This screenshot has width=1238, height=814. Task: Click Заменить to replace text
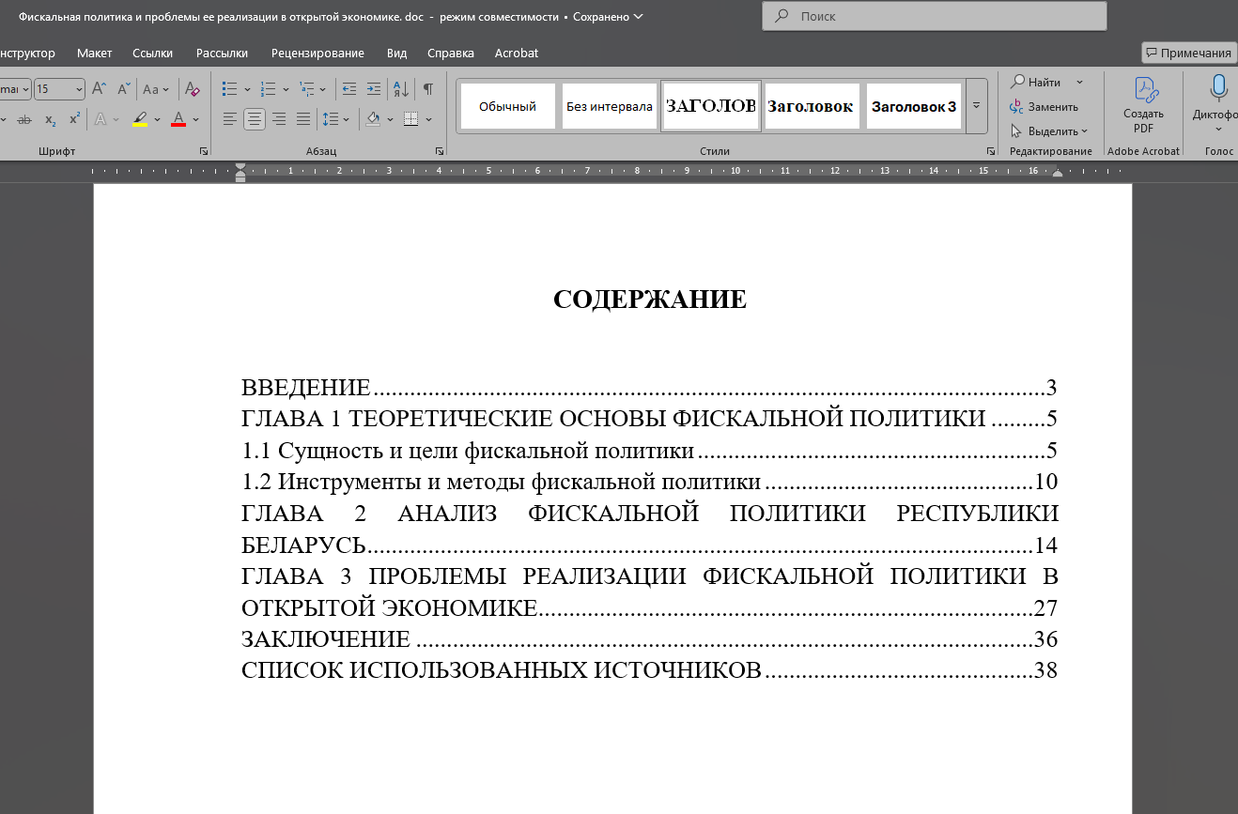click(x=1044, y=106)
